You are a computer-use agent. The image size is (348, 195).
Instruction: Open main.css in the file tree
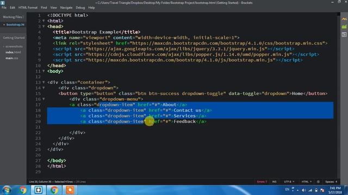tap(12, 58)
